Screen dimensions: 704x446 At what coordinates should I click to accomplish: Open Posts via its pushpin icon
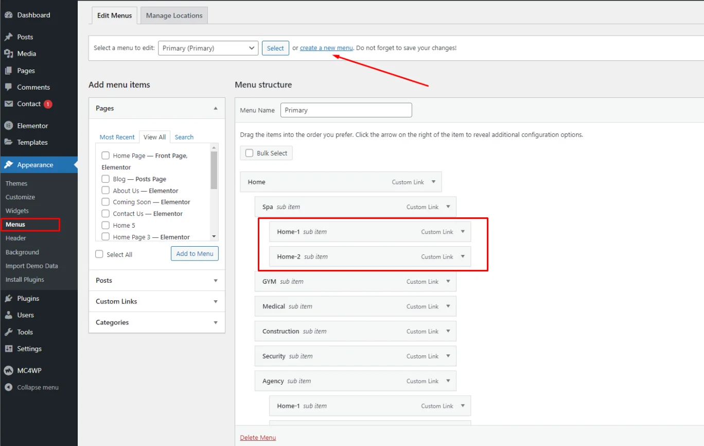tap(8, 37)
